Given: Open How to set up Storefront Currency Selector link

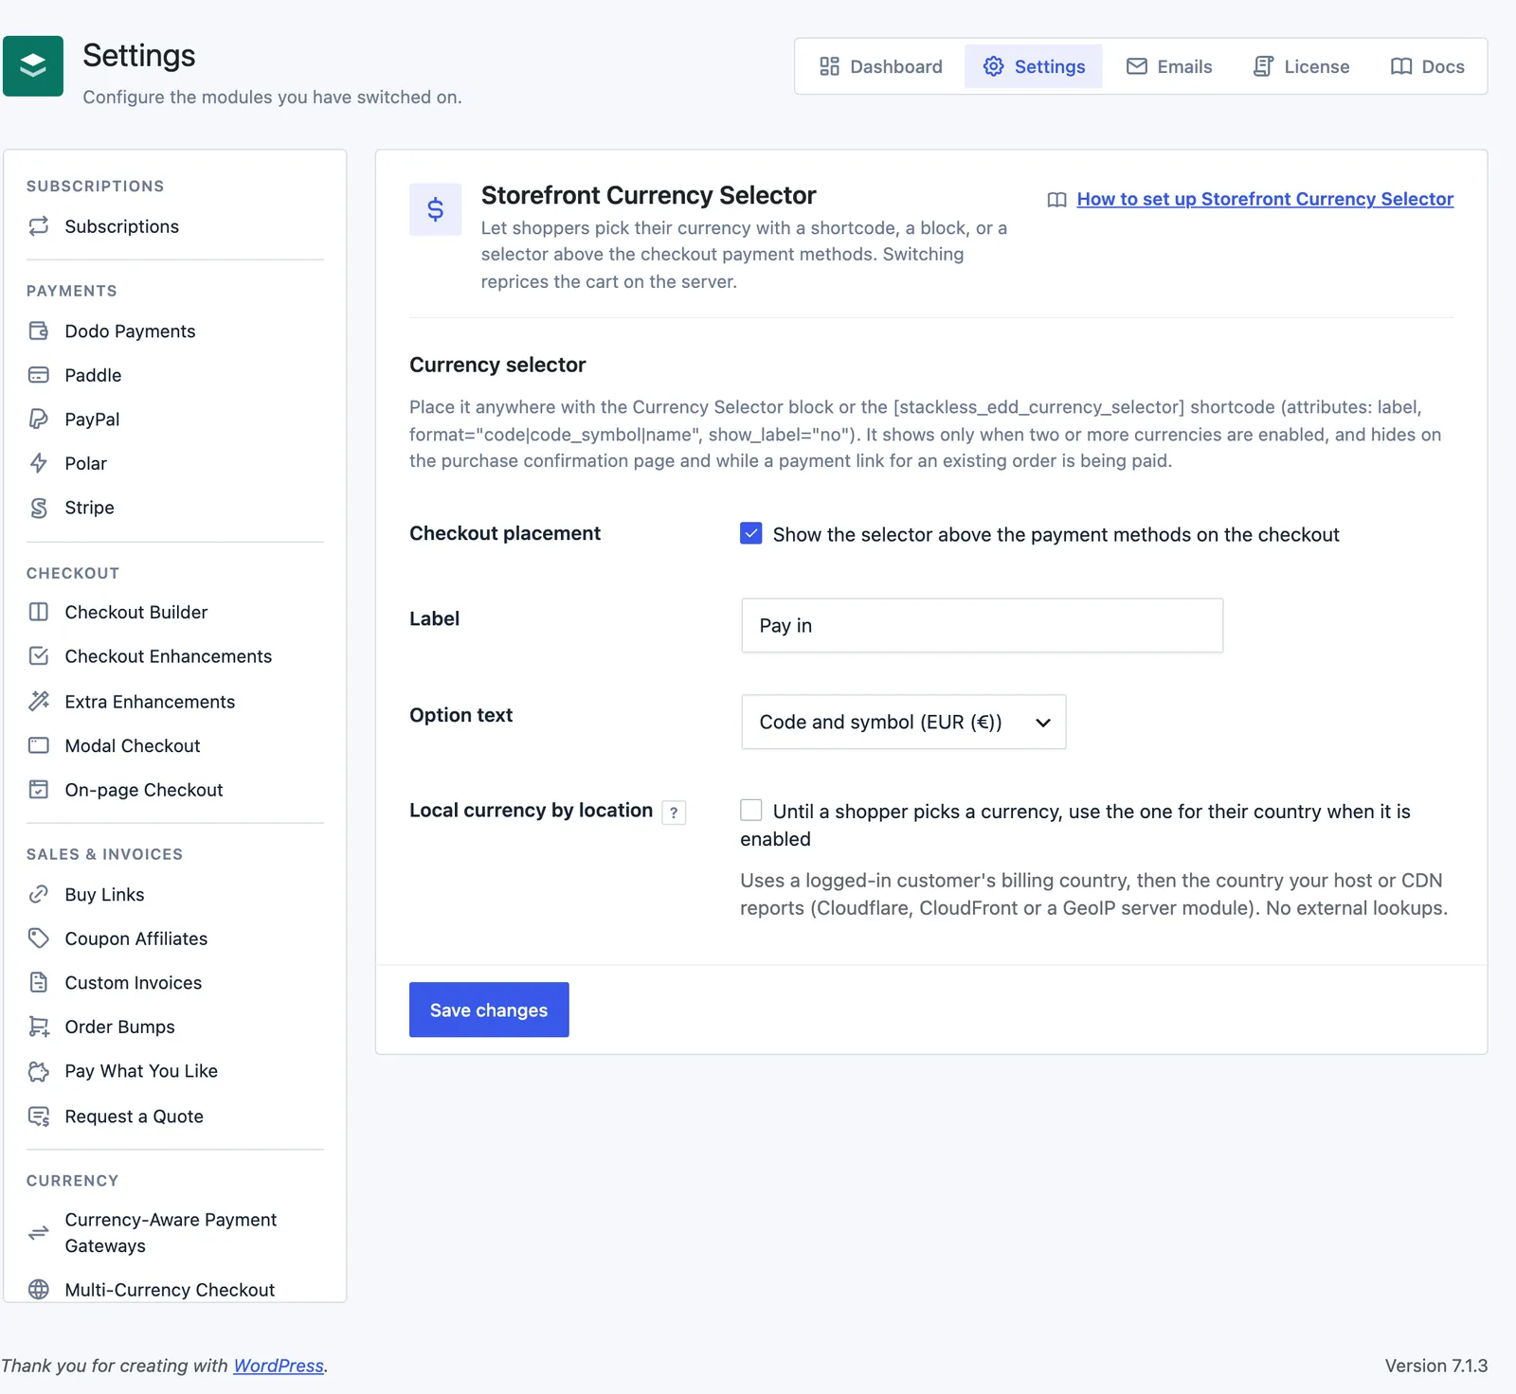Looking at the screenshot, I should 1265,199.
